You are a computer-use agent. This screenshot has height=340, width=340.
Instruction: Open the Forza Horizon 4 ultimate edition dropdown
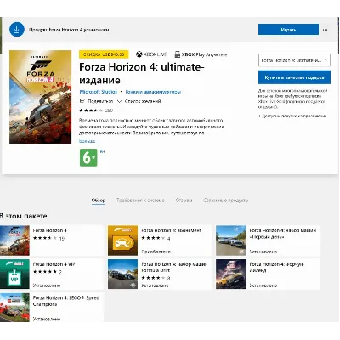pyautogui.click(x=294, y=60)
